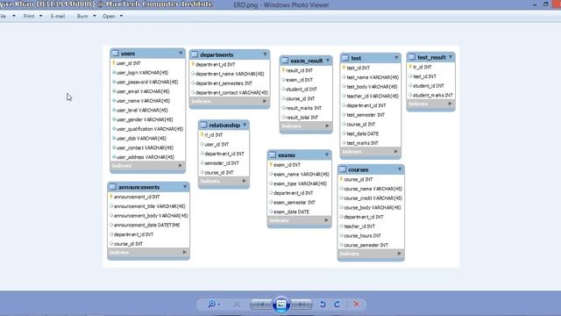The image size is (561, 316).
Task: Click the test table icon
Action: 345,58
